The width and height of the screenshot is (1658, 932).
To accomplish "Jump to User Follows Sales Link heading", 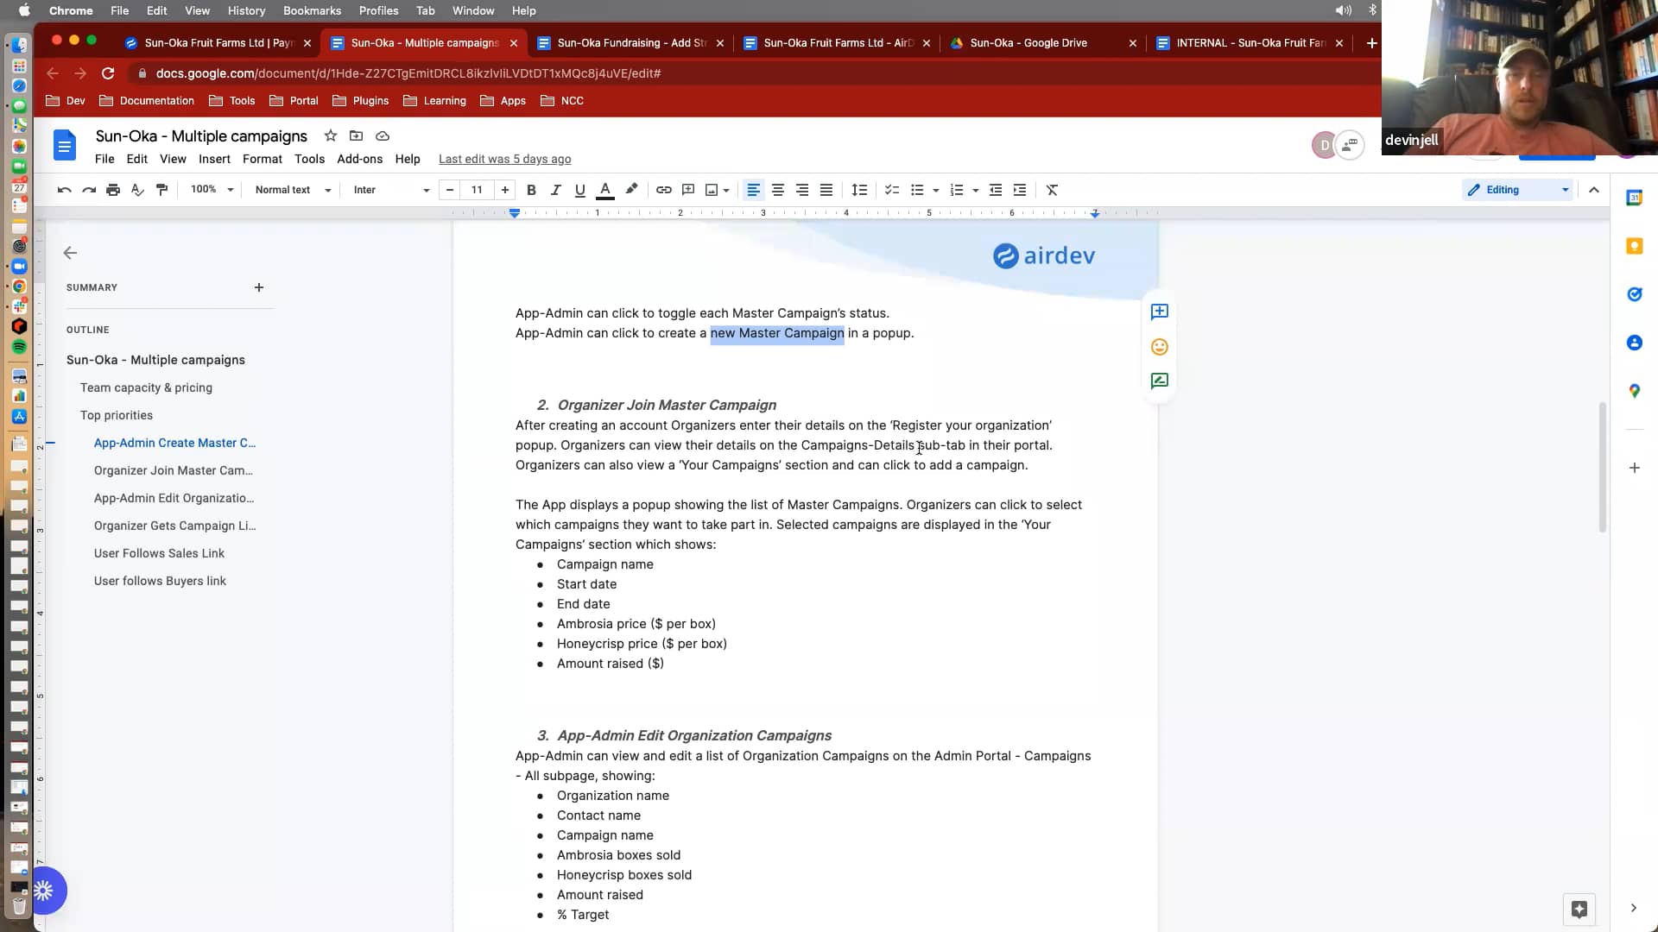I will (x=159, y=553).
